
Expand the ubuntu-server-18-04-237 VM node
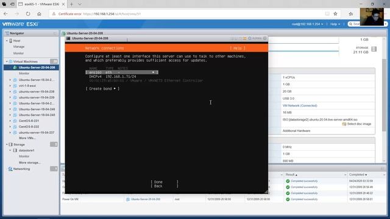10,133
